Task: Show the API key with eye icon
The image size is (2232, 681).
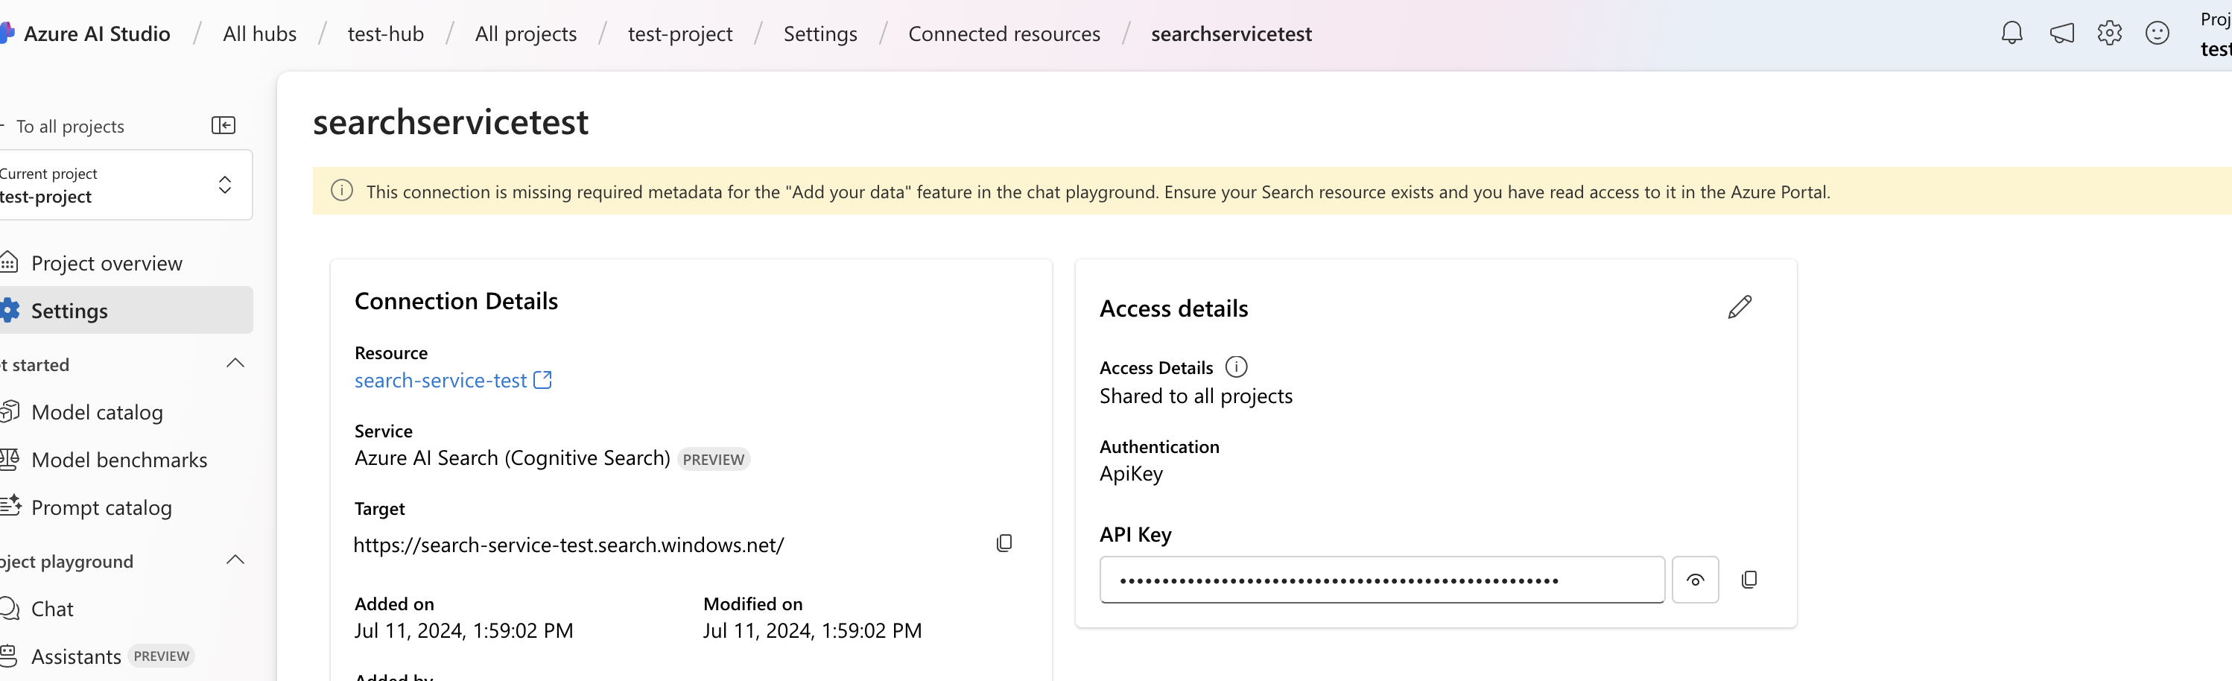Action: tap(1695, 580)
